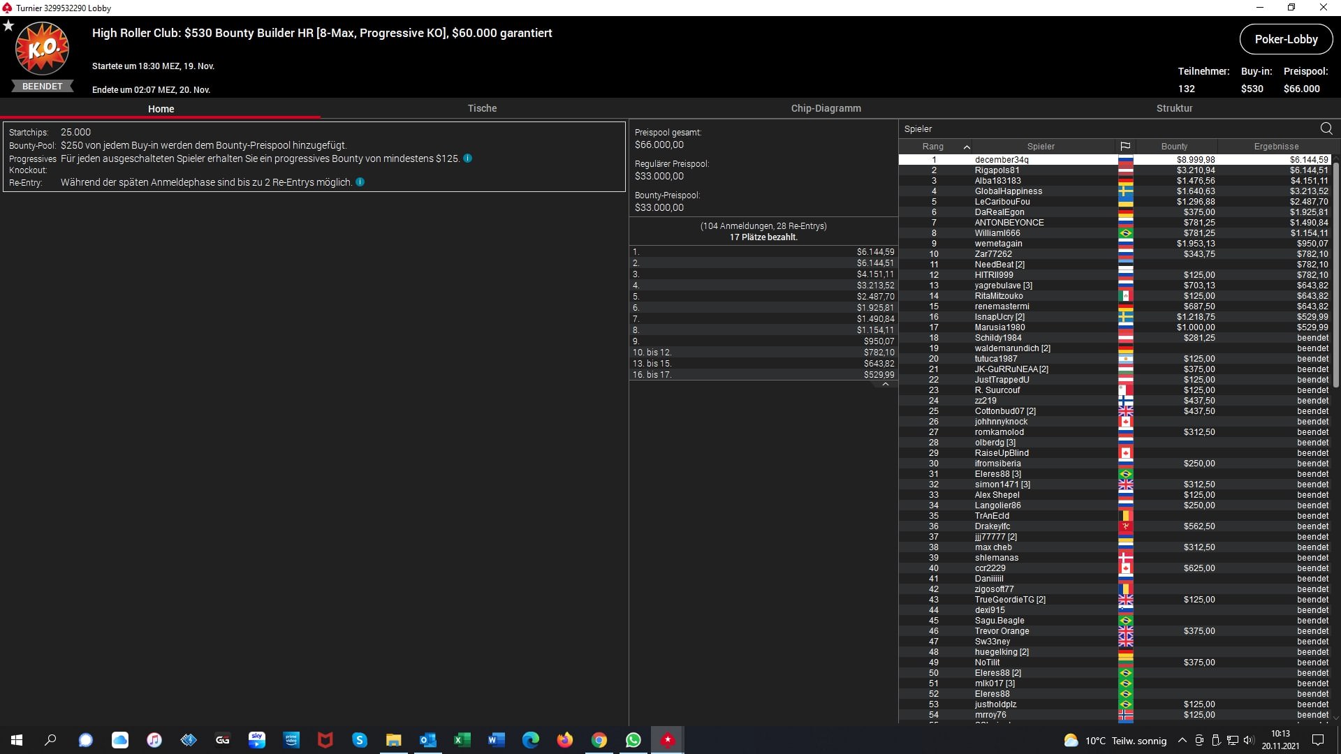This screenshot has height=754, width=1341.
Task: Open info icon beside Re-Entry description
Action: [x=360, y=182]
